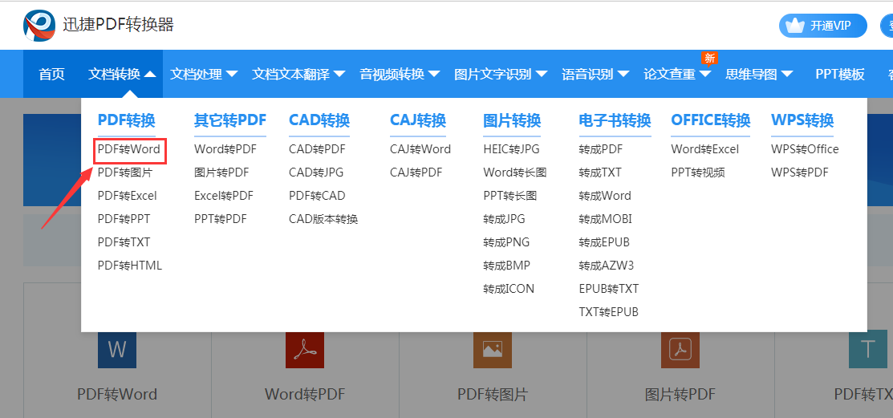The width and height of the screenshot is (893, 418).
Task: Select PDF转Word in the dropdown list
Action: click(x=129, y=149)
